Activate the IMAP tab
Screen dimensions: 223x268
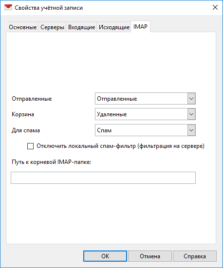140,26
